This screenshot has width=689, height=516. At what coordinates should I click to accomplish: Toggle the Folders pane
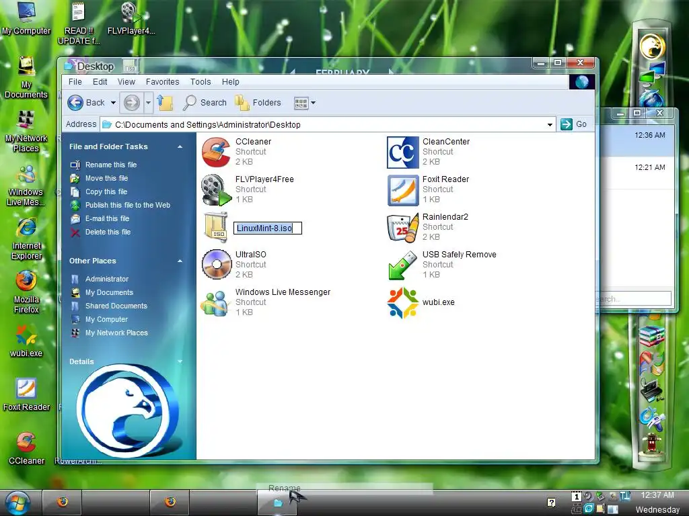click(258, 103)
